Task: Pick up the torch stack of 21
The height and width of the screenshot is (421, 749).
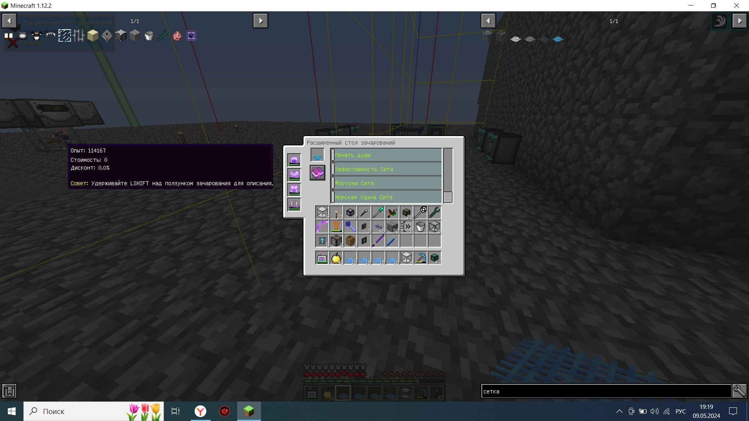Action: pyautogui.click(x=336, y=213)
